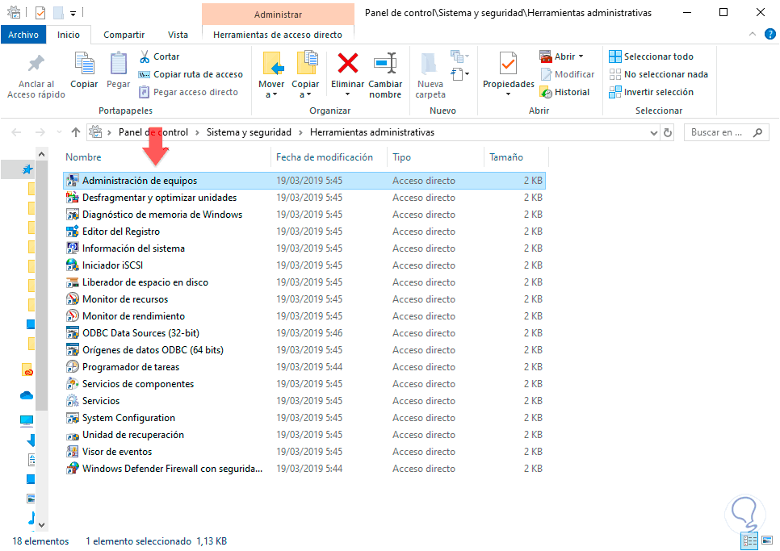The width and height of the screenshot is (780, 551).
Task: Click the navigation pane scrollbar up arrow
Action: (42, 155)
